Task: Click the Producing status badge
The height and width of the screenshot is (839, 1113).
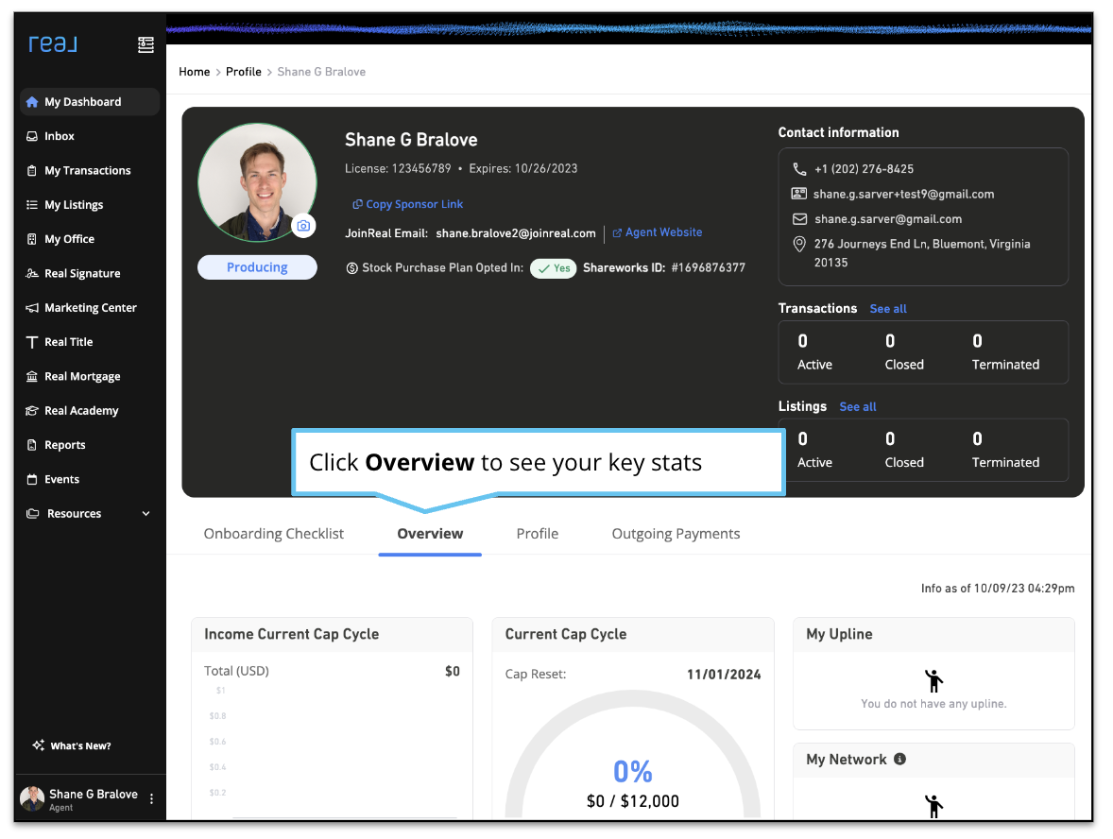Action: tap(257, 267)
